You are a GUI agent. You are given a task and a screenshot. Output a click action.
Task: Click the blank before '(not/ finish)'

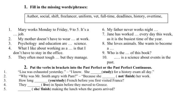coord(109,77)
